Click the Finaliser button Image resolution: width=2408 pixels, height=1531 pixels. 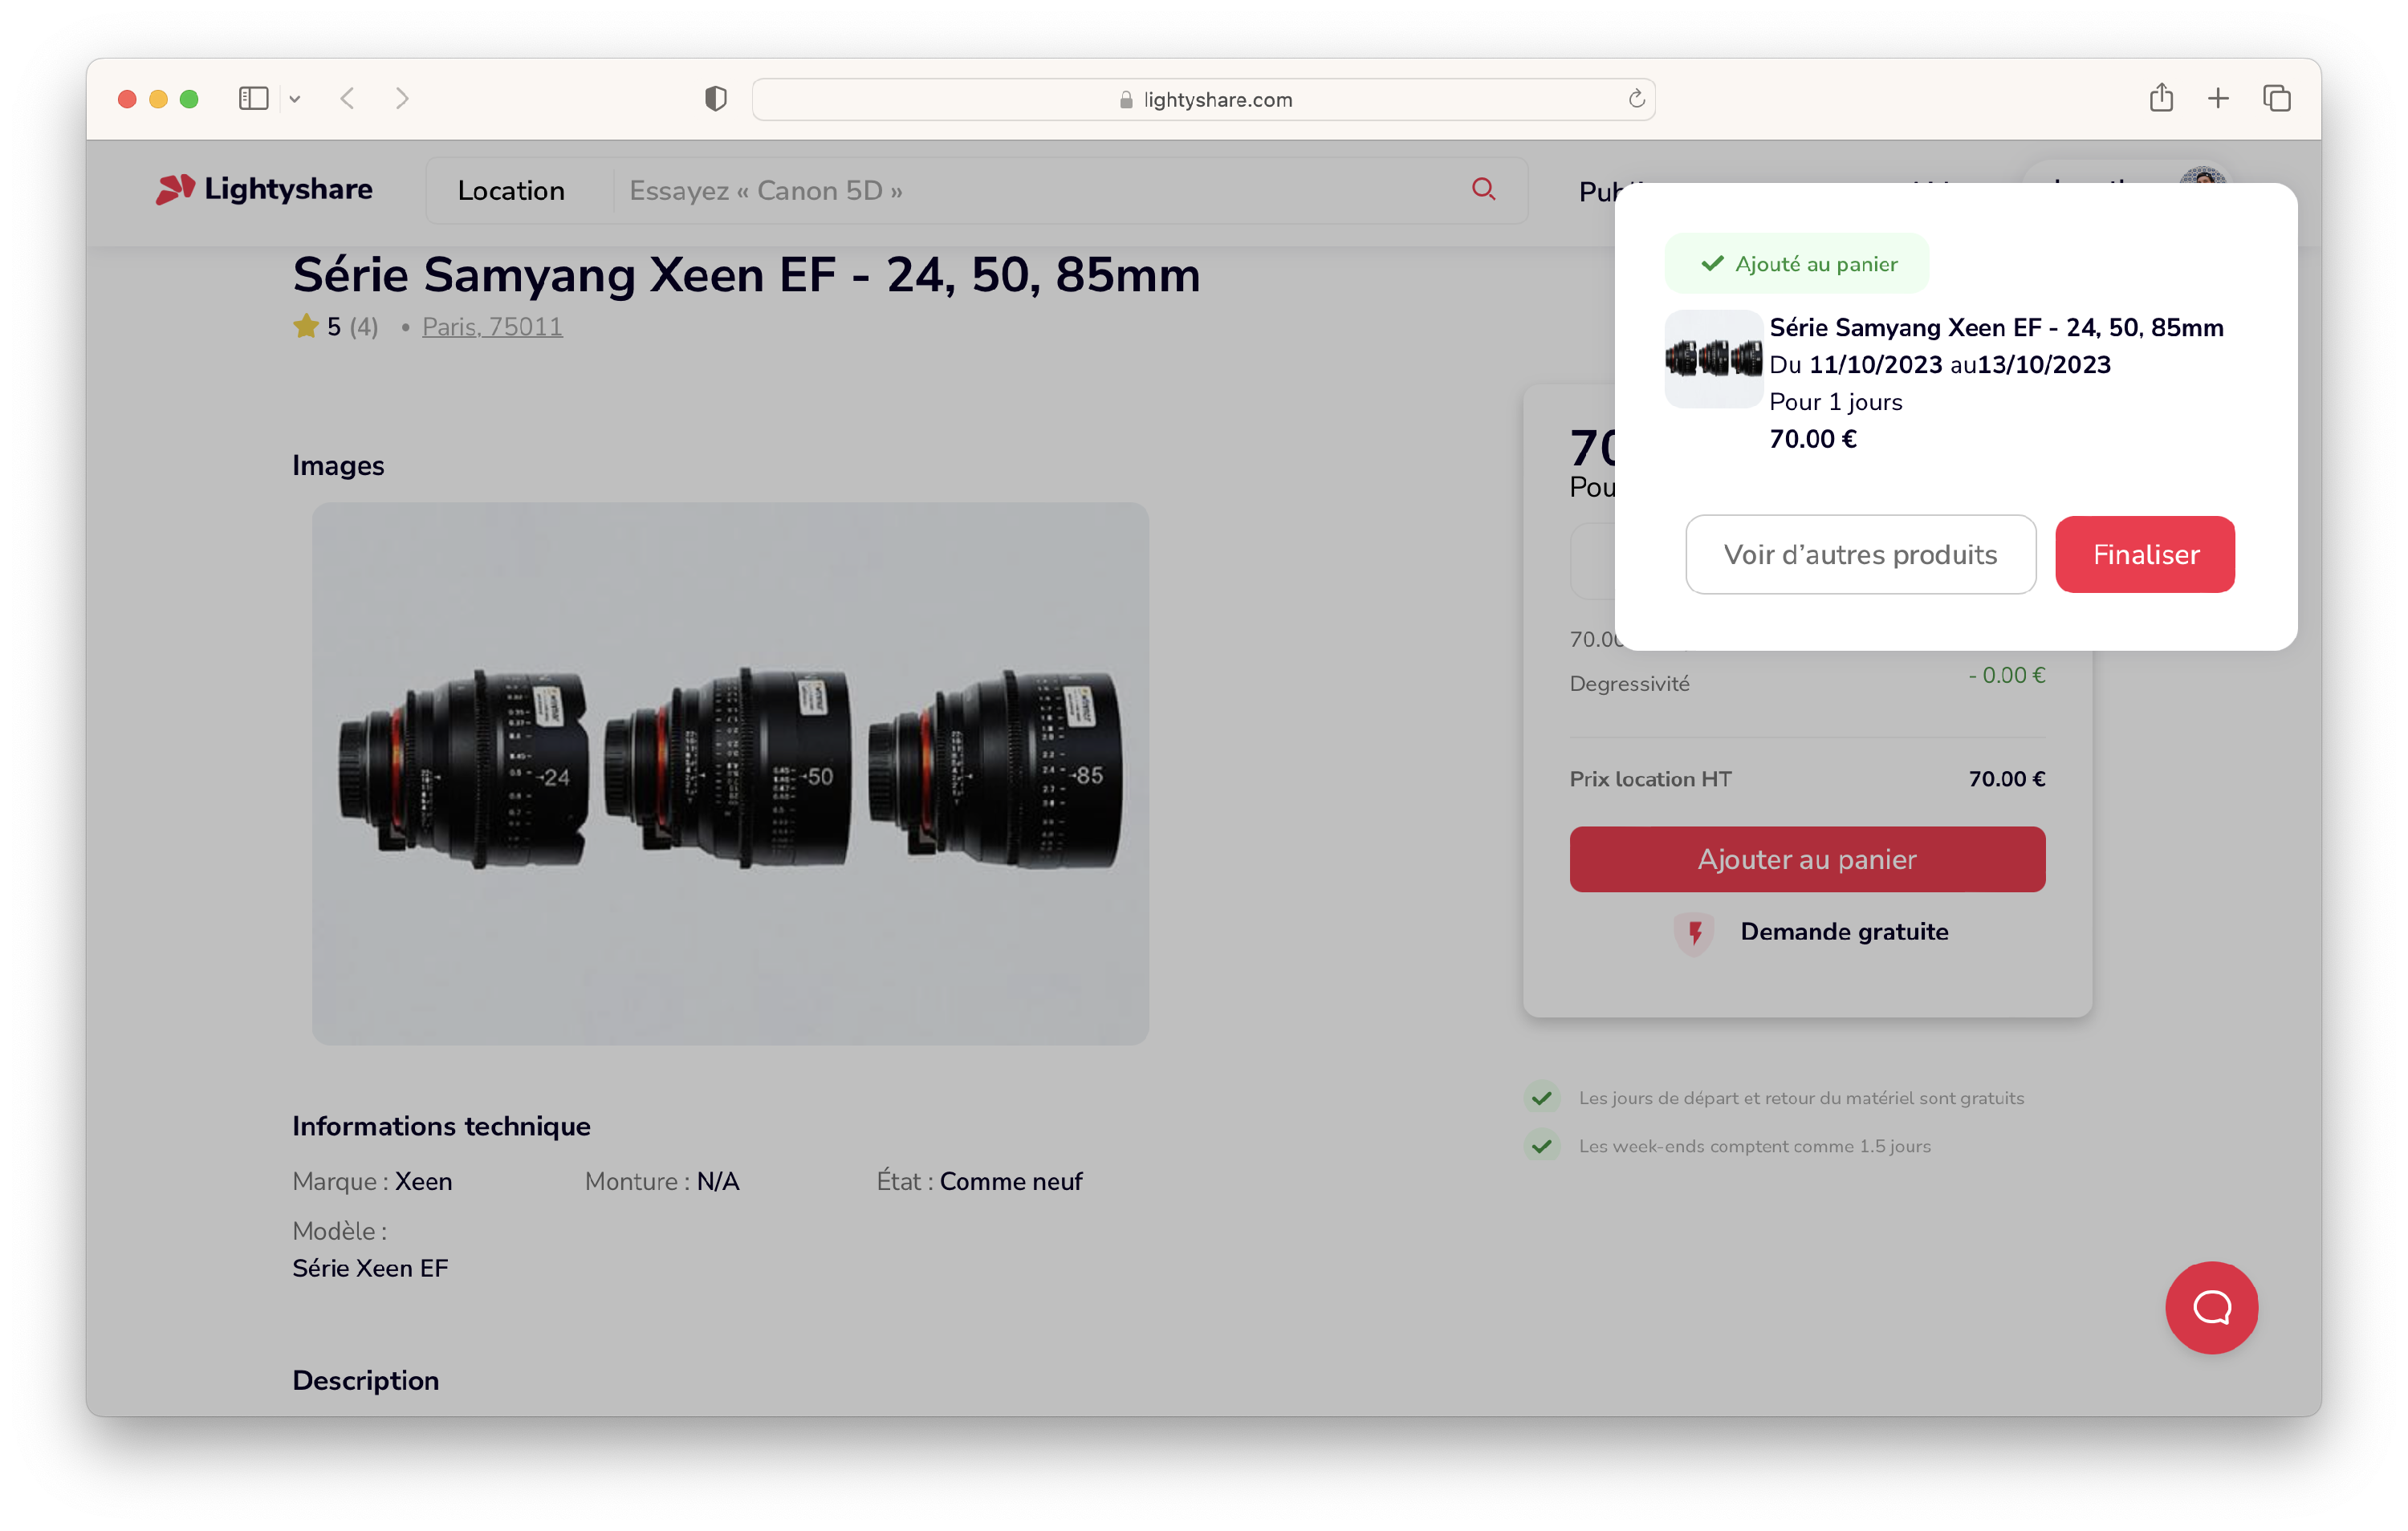click(x=2145, y=554)
